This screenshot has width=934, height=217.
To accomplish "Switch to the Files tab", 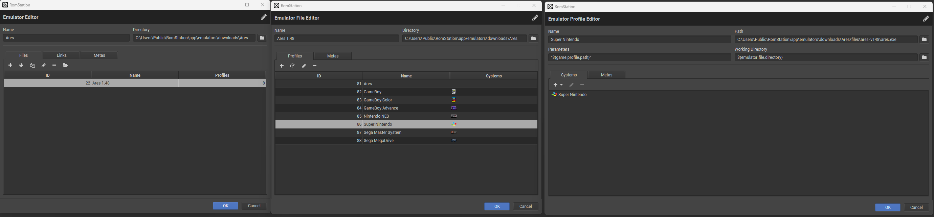I will pyautogui.click(x=24, y=55).
